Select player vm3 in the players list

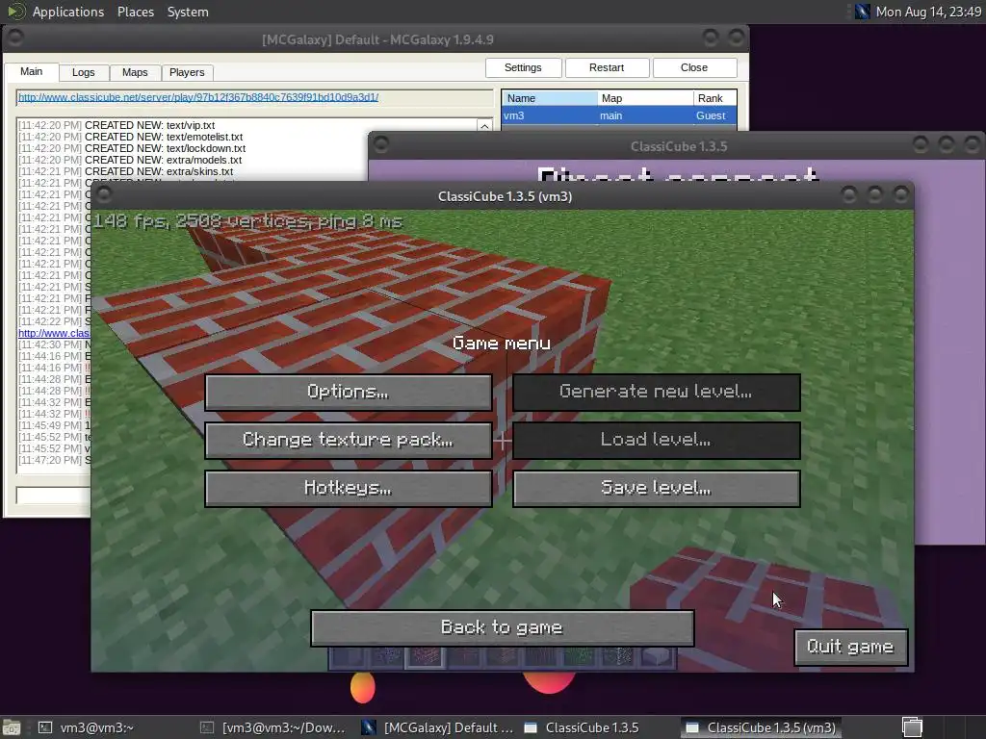[x=619, y=115]
